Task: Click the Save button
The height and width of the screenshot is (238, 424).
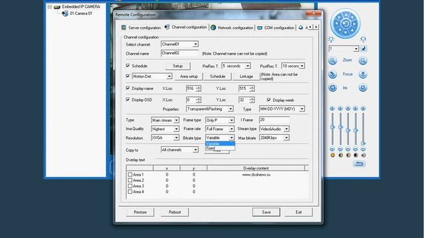Action: coord(266,212)
